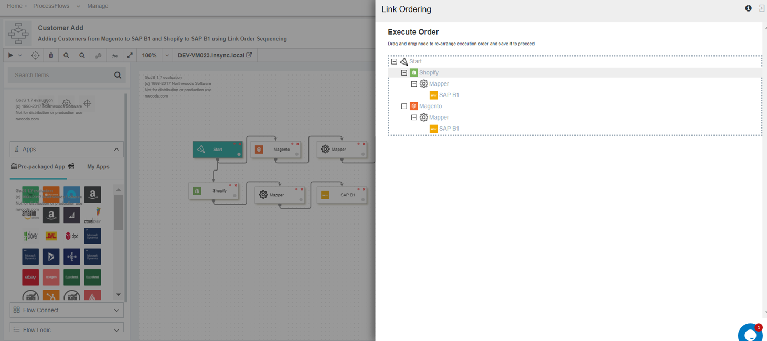Toggle fullscreen with the expand arrows icon
The width and height of the screenshot is (767, 341).
click(x=130, y=55)
